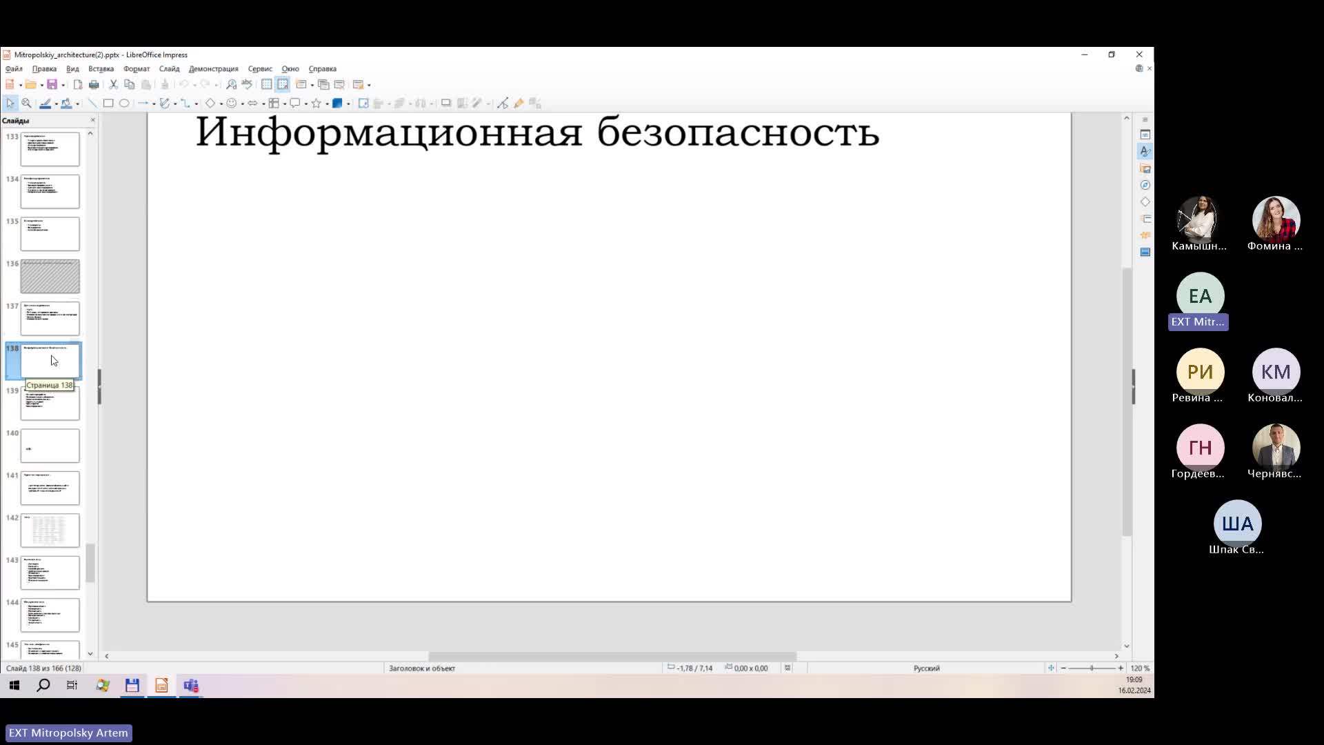Click the Cut scissors icon

coord(114,85)
